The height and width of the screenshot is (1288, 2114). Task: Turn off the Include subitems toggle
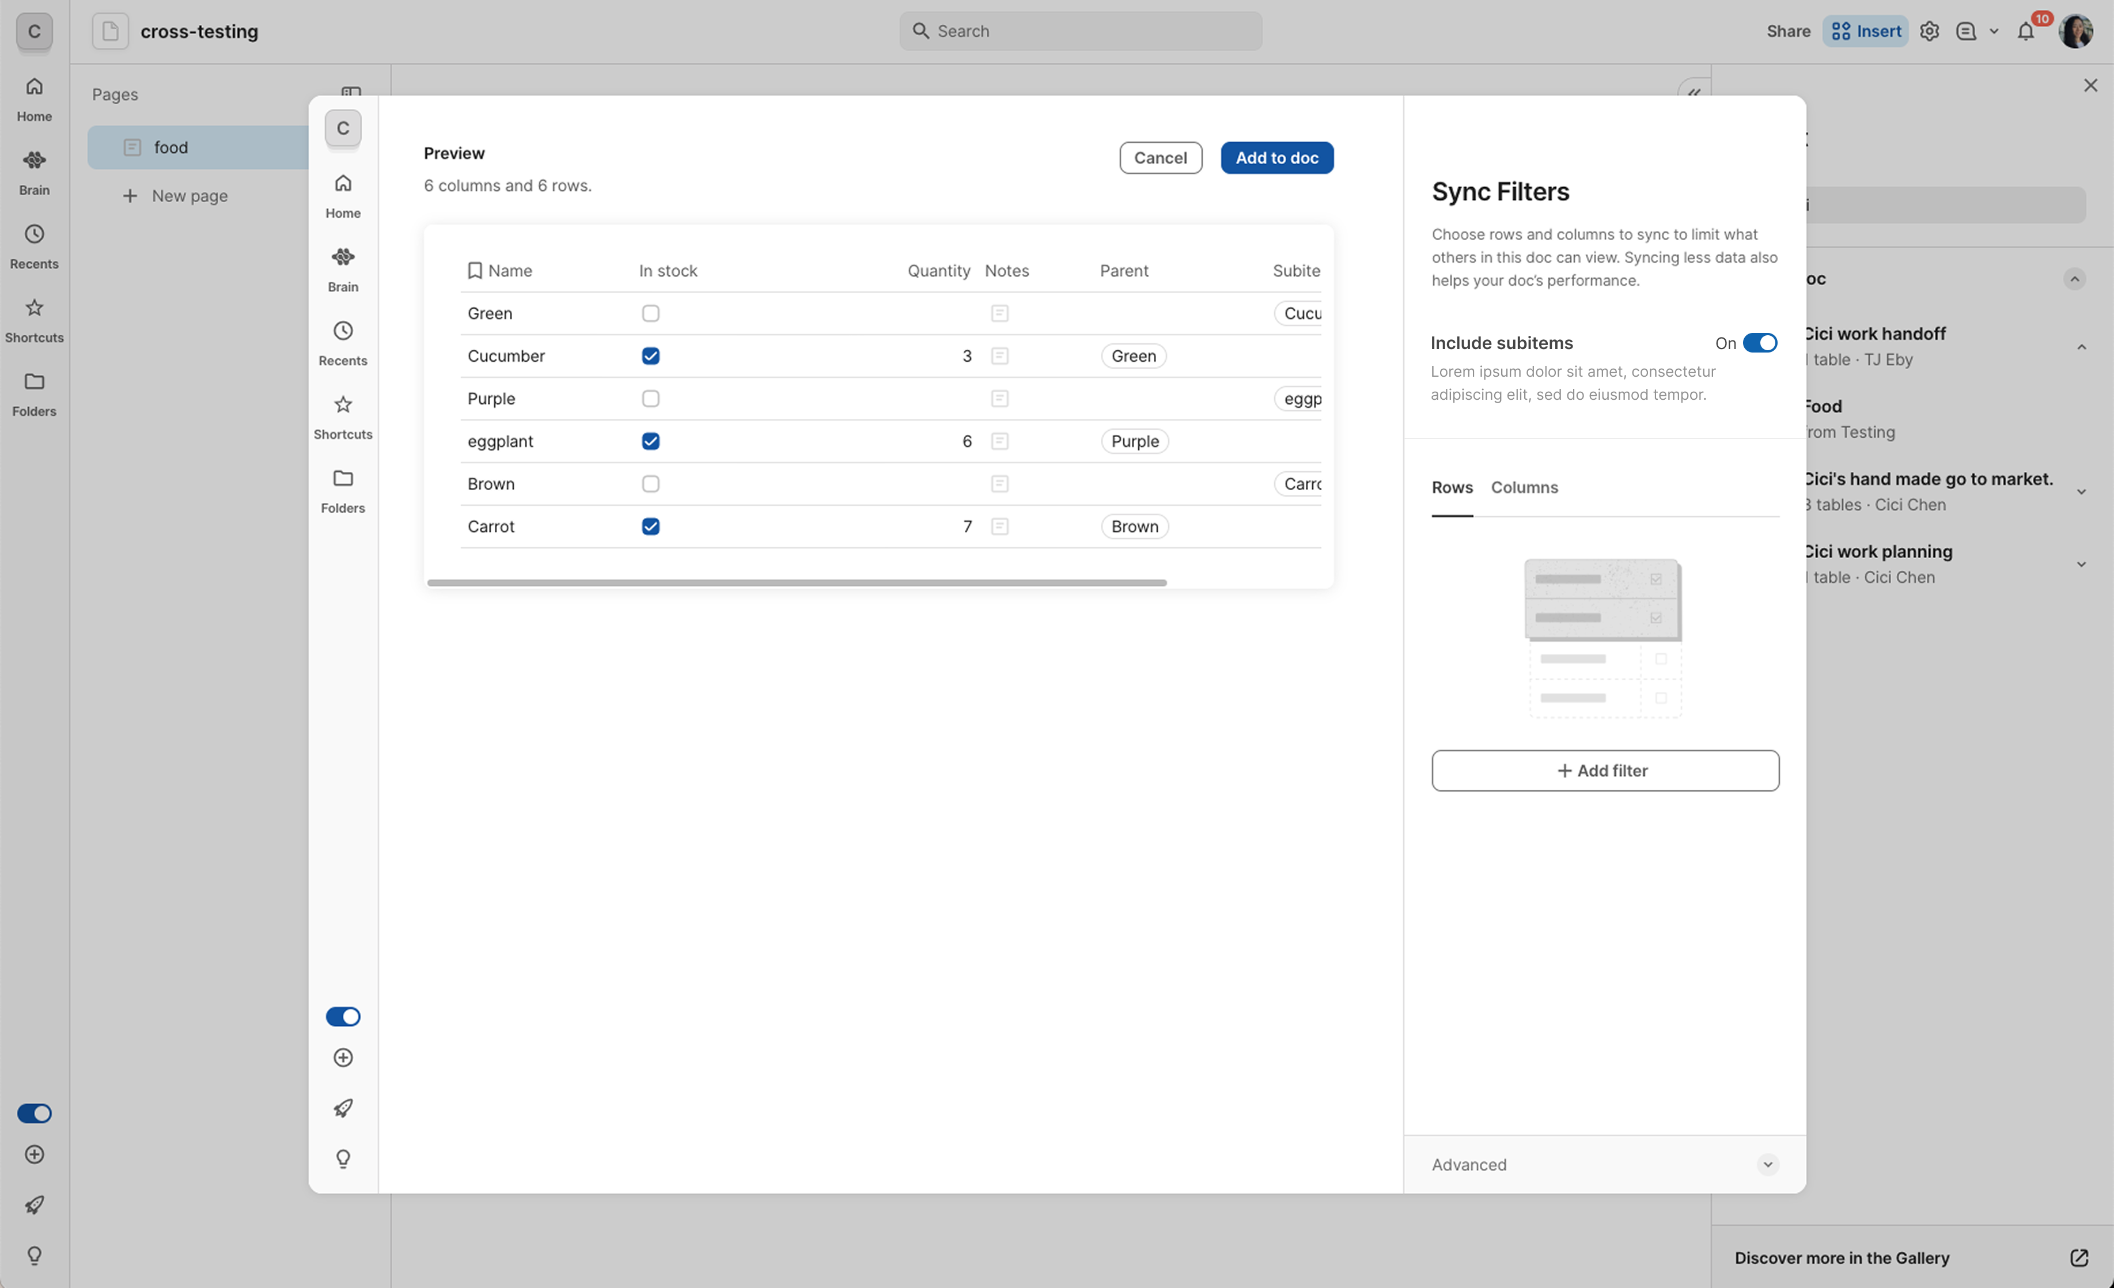point(1760,343)
